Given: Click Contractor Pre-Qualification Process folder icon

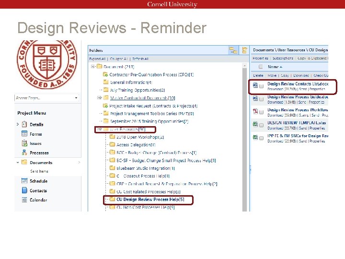Looking at the screenshot, I should pyautogui.click(x=105, y=74).
